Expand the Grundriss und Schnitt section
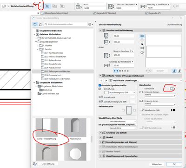The image size is (186, 168). click(x=100, y=133)
